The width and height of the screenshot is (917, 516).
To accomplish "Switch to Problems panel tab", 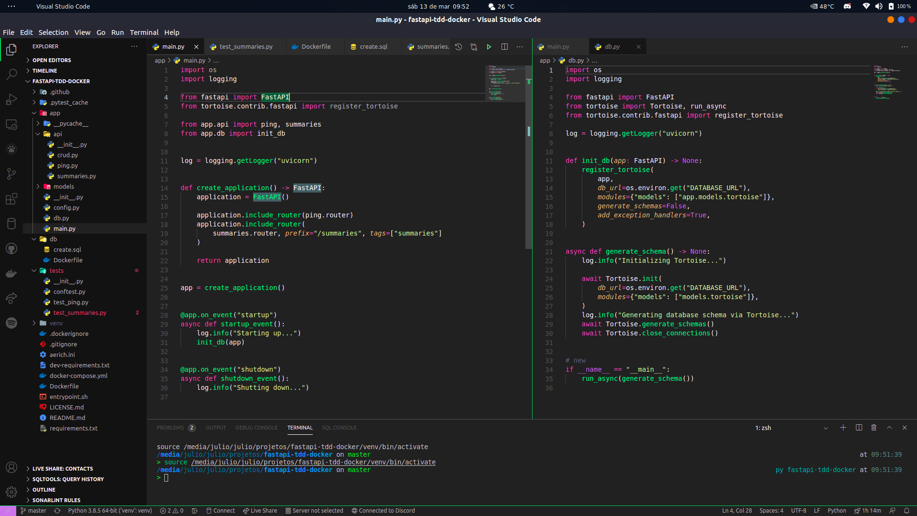I will click(170, 428).
